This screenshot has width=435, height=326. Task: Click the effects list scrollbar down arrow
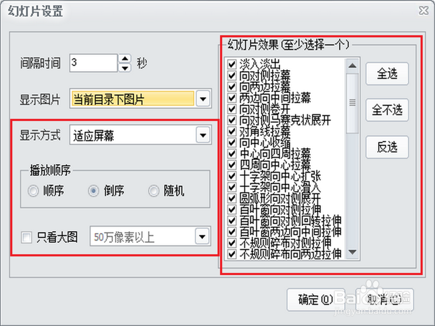coord(353,251)
